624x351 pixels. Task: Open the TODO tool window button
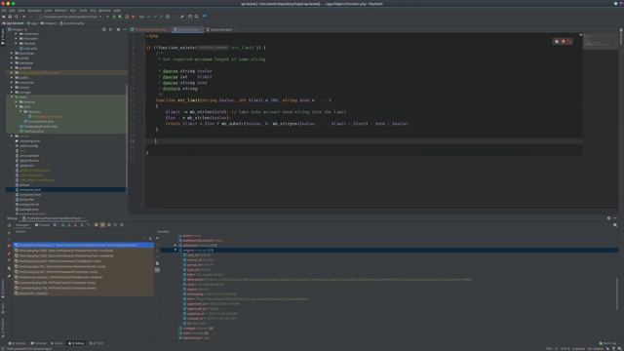pyautogui.click(x=97, y=343)
